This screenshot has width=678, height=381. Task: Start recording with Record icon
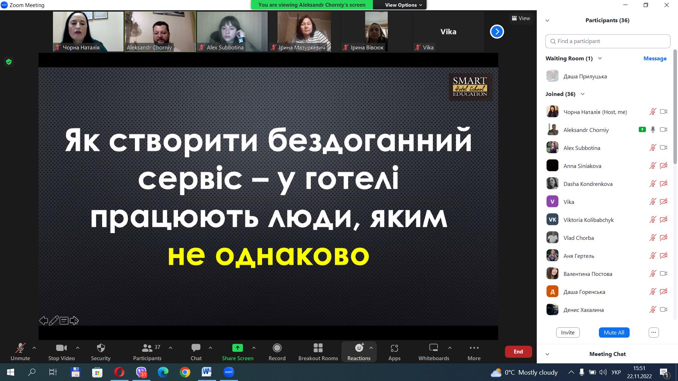(277, 348)
